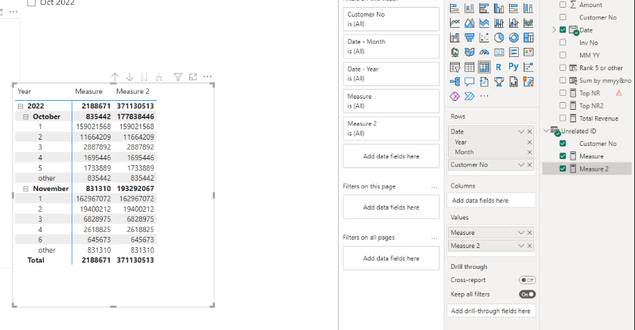Check the Inv No field checkbox

pyautogui.click(x=563, y=42)
